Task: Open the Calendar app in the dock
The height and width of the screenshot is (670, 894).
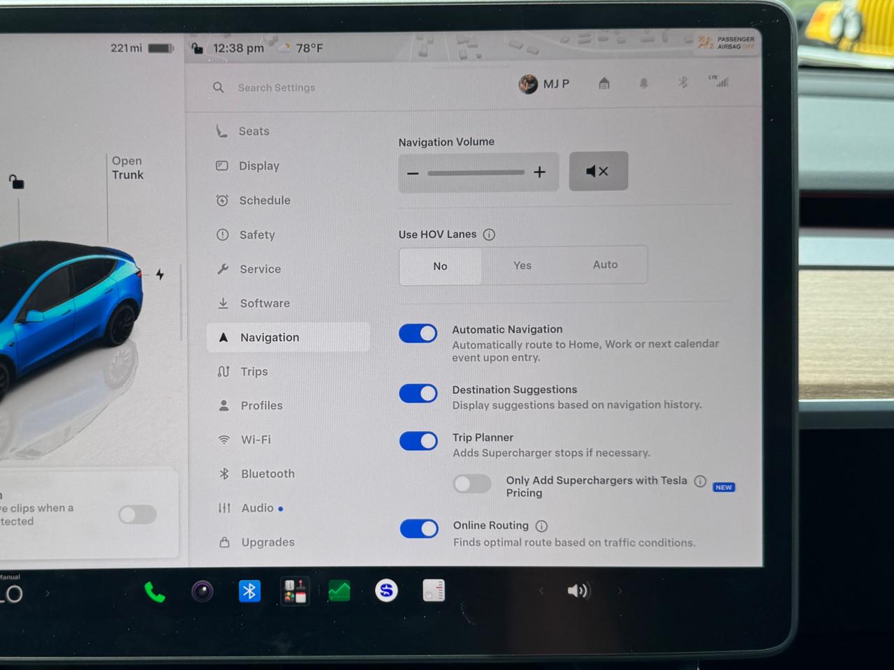Action: (434, 590)
